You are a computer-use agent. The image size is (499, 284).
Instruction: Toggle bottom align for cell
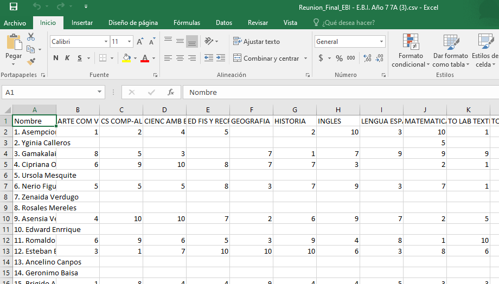pyautogui.click(x=192, y=42)
